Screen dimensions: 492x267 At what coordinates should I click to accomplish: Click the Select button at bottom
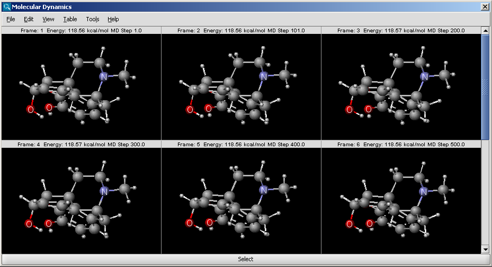pyautogui.click(x=245, y=259)
